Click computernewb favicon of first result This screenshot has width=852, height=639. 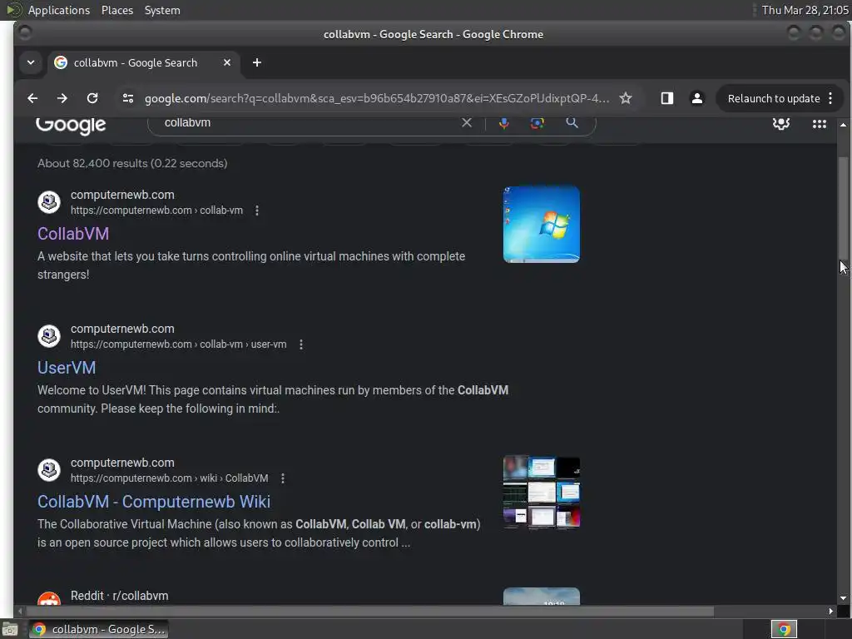click(49, 201)
